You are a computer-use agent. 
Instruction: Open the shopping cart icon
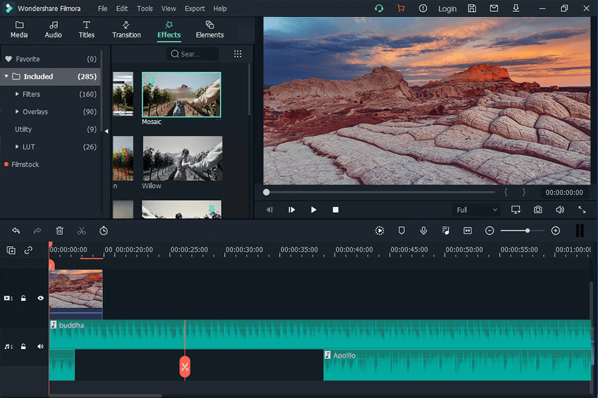(x=401, y=8)
